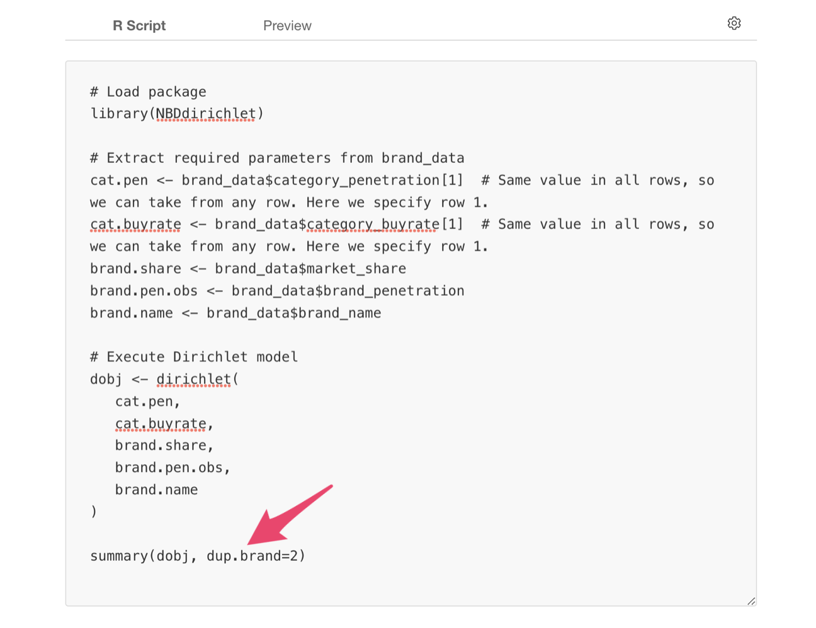Click brand_data$brand_penetration in the code
Image resolution: width=816 pixels, height=628 pixels.
point(348,291)
